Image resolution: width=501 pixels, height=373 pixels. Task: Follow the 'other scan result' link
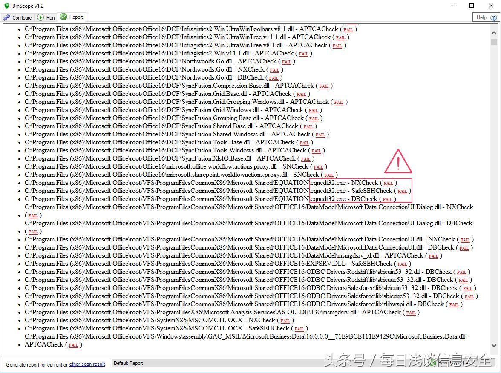point(87,364)
